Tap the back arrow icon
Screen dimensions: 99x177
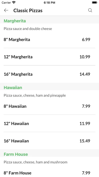coord(6,10)
